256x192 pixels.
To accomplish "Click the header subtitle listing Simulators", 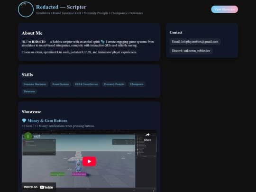I will point(89,13).
